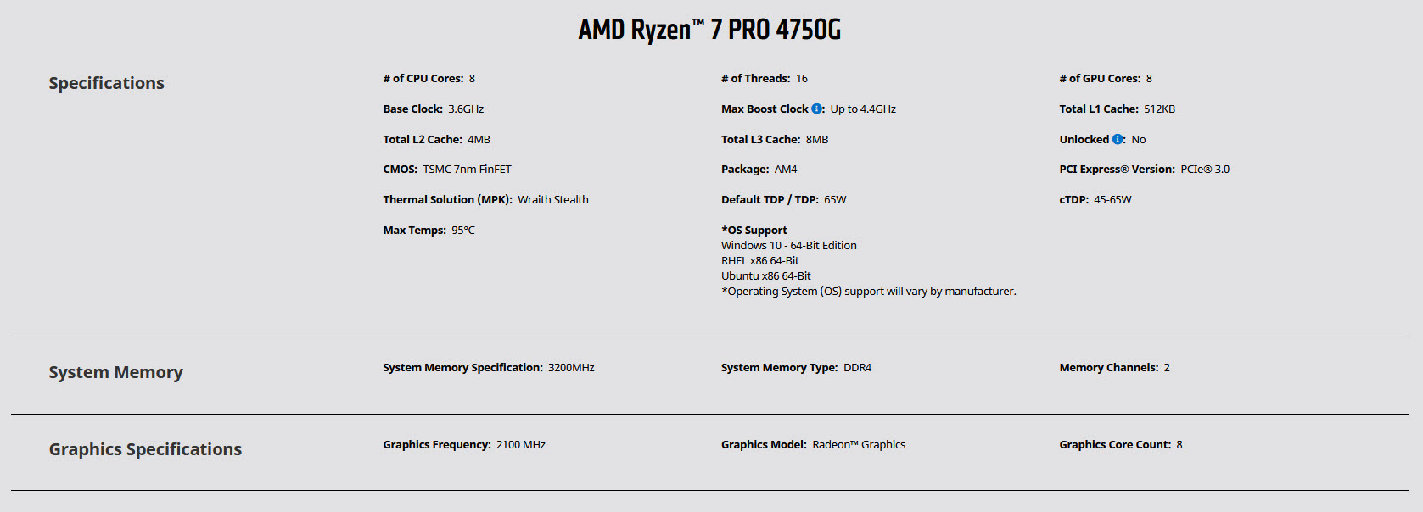This screenshot has width=1423, height=512.
Task: Click the '# of Threads' label
Action: [755, 79]
